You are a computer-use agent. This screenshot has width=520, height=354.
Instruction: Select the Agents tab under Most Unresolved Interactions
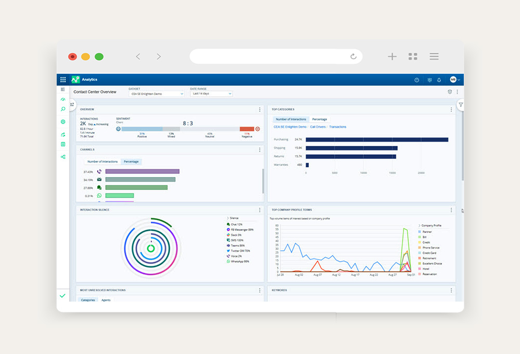pyautogui.click(x=105, y=300)
